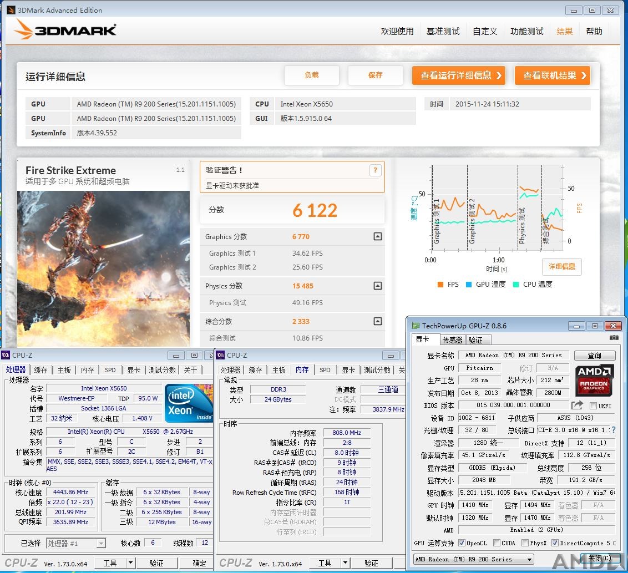Switch to 测试分数 tab in left CPU-Z

click(x=162, y=370)
